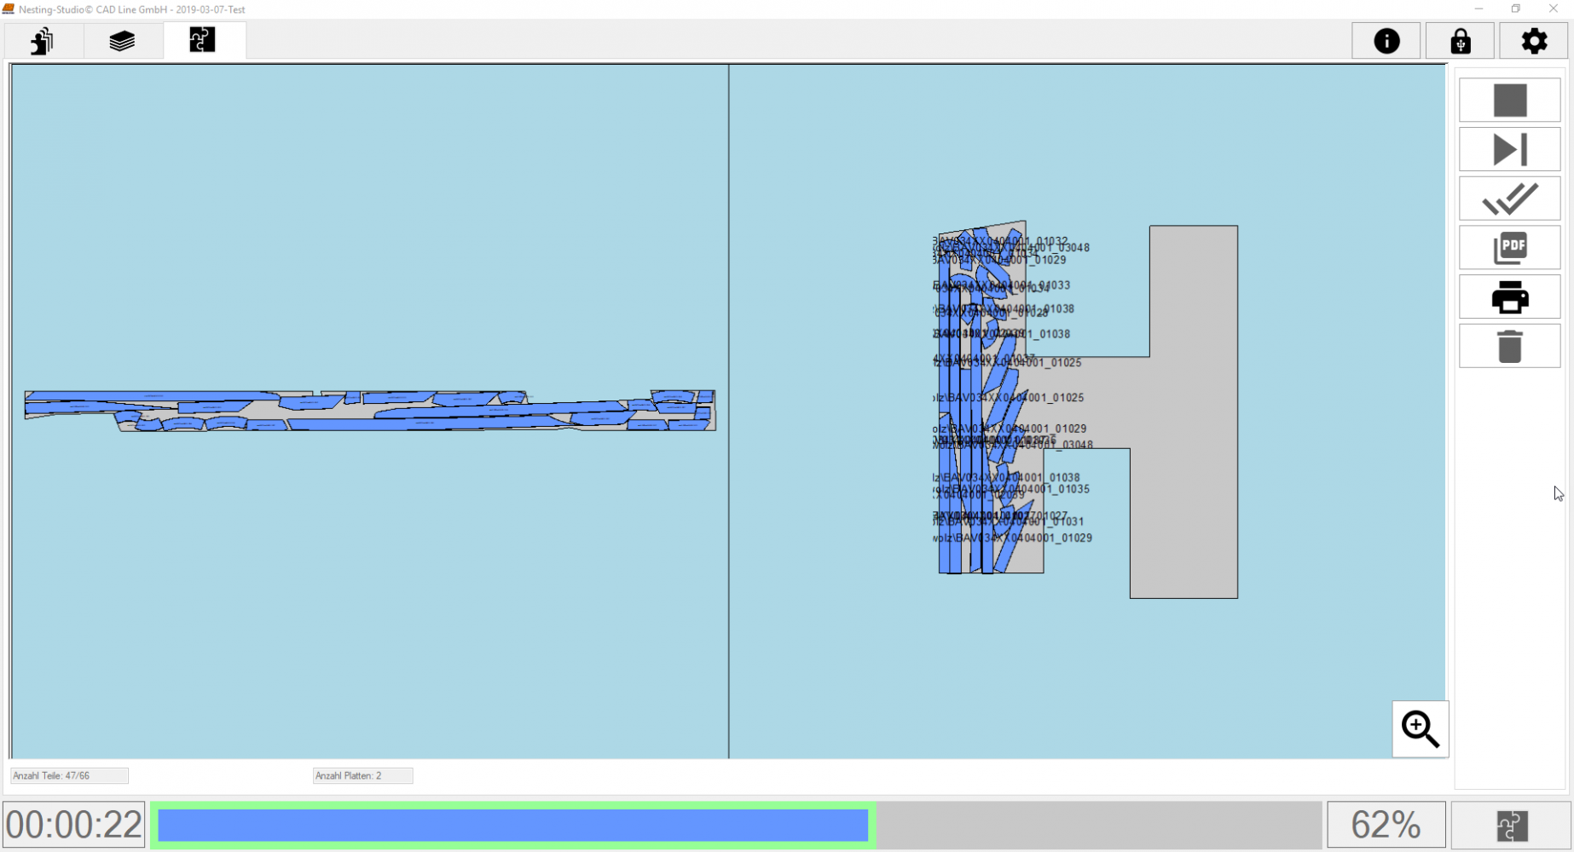The height and width of the screenshot is (852, 1574).
Task: Select the active nesting puzzle tab
Action: (x=202, y=40)
